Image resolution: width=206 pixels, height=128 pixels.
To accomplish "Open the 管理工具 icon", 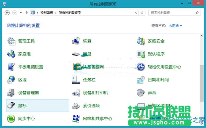I will 11,41.
